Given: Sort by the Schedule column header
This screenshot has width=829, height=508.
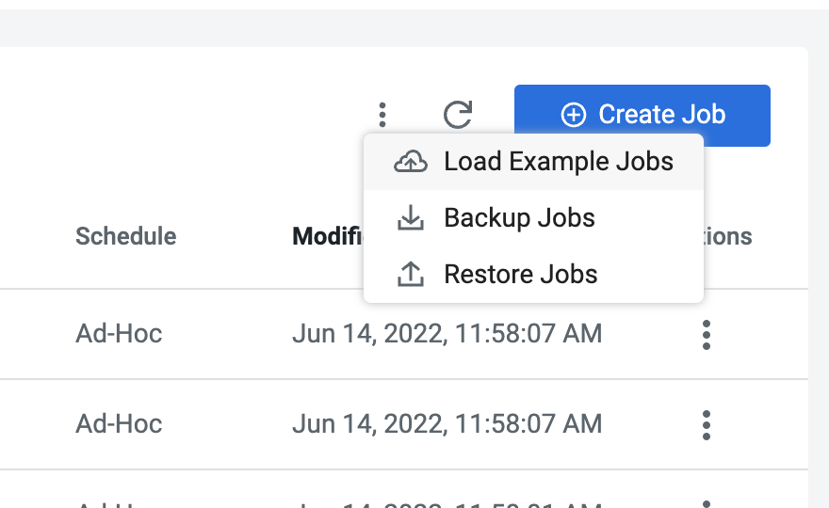Looking at the screenshot, I should [x=125, y=236].
